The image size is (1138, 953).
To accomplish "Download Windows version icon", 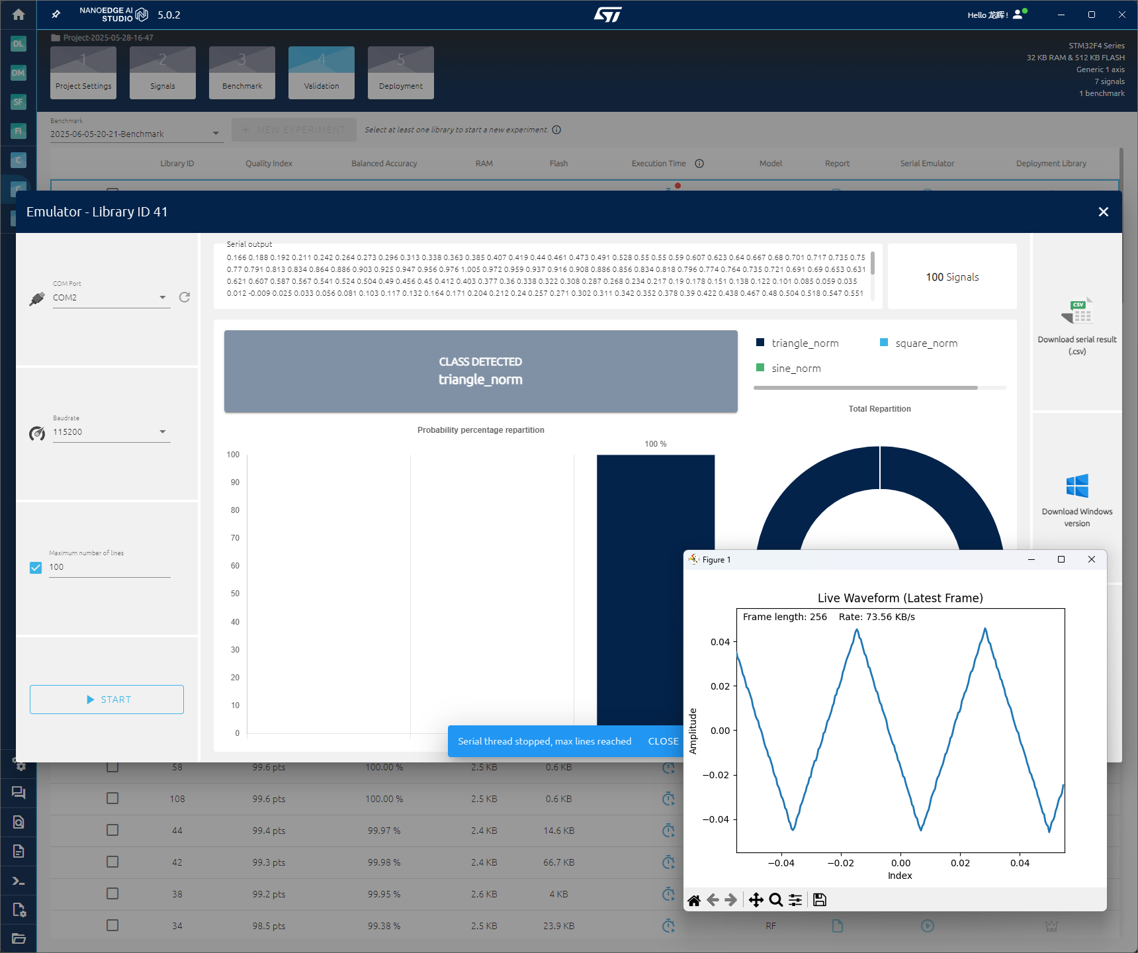I will point(1077,486).
